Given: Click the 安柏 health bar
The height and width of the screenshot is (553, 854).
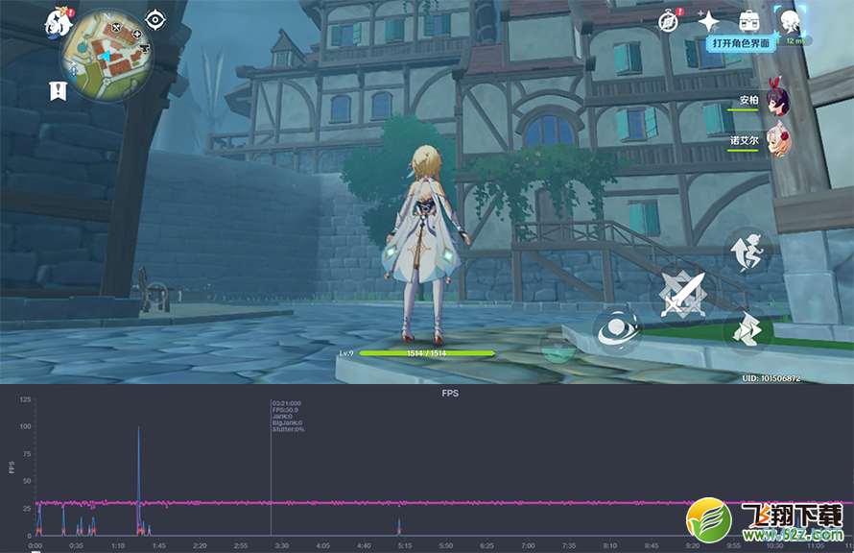Looking at the screenshot, I should 743,109.
